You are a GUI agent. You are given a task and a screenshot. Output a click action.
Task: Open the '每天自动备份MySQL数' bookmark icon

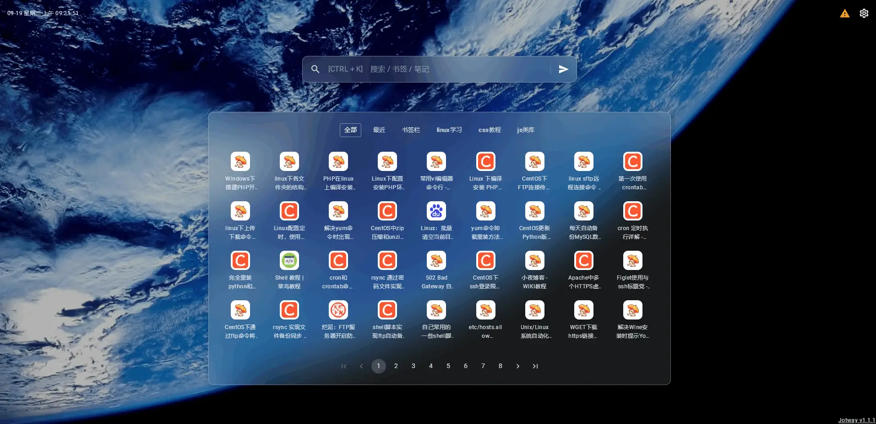tap(584, 211)
